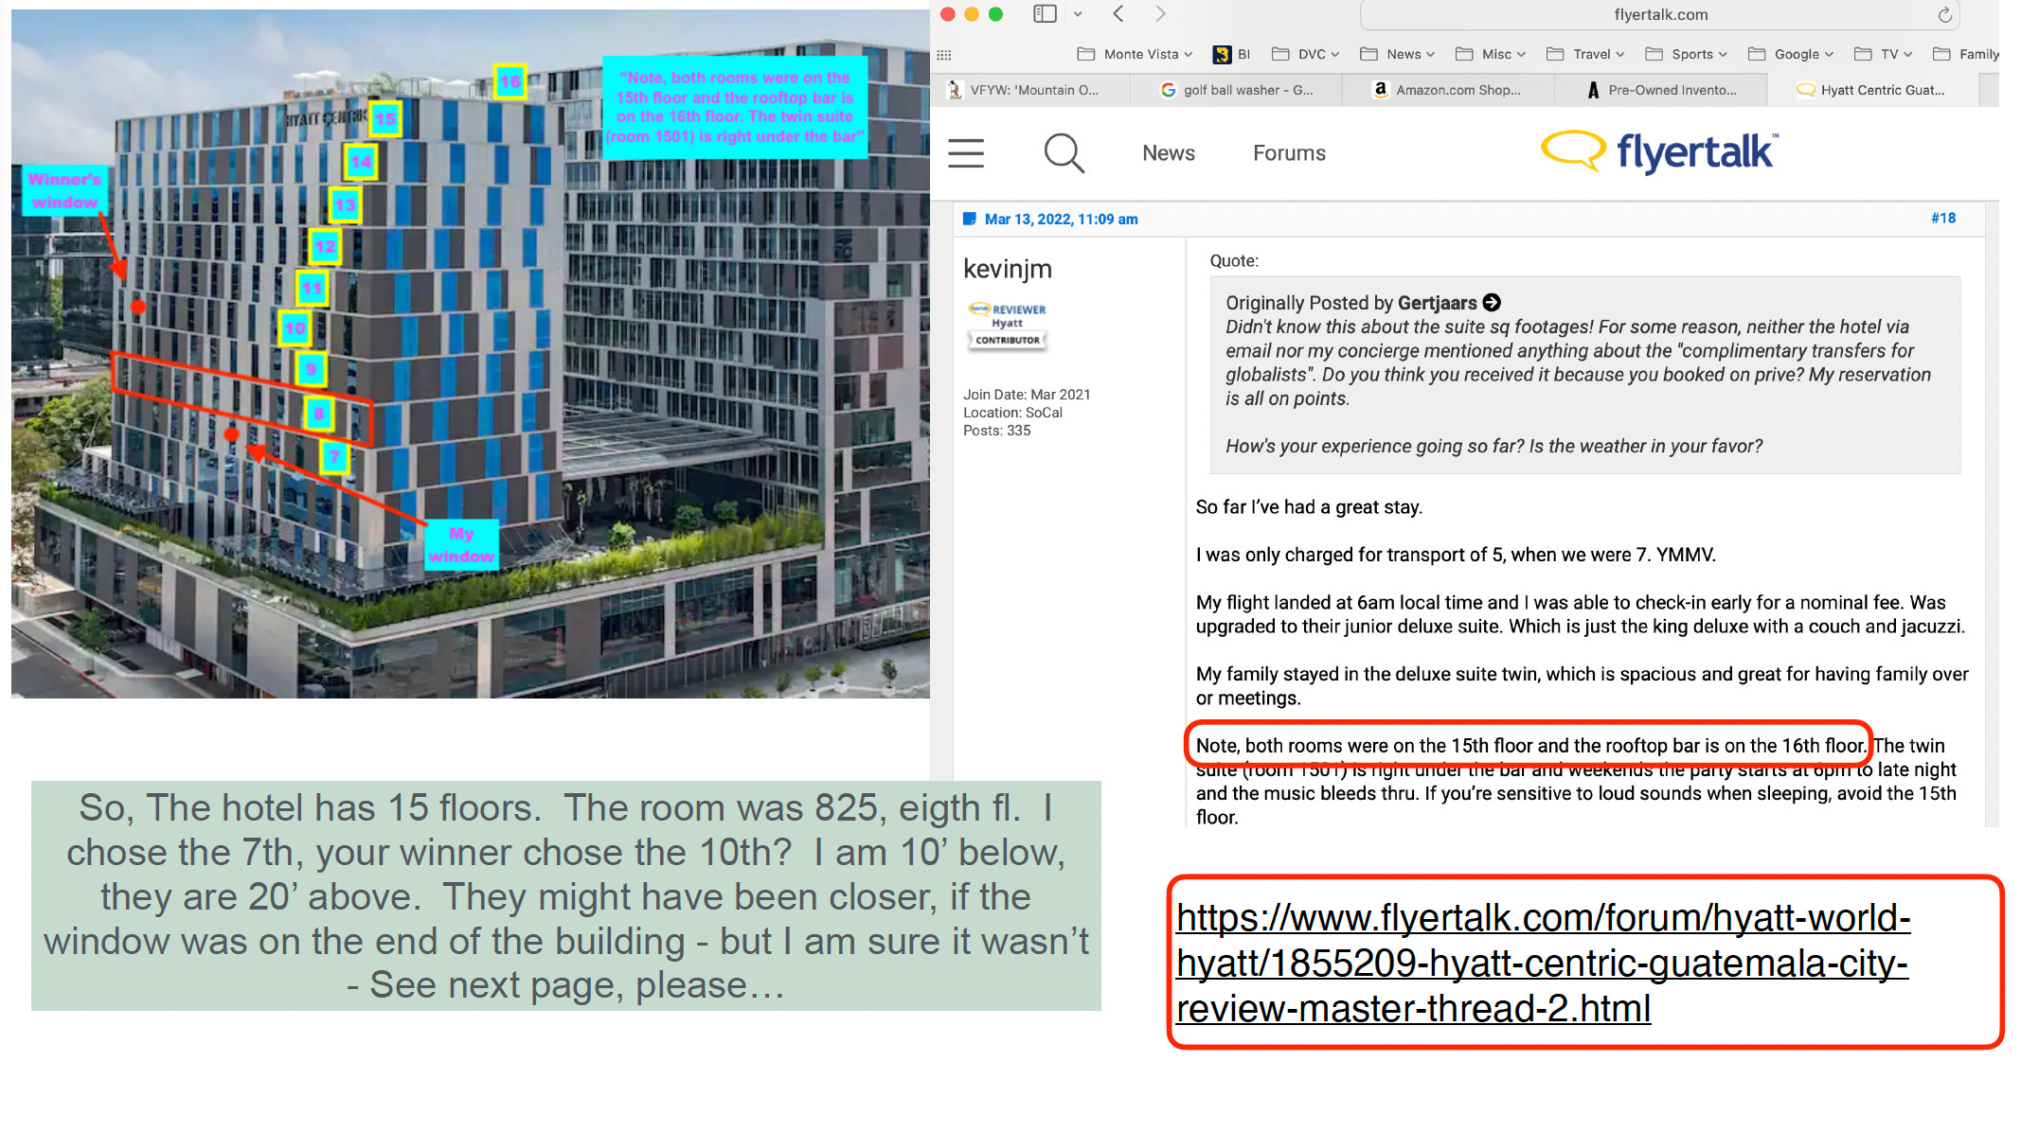Open post number #18 permalink
Image resolution: width=2021 pixels, height=1132 pixels.
(x=1943, y=219)
